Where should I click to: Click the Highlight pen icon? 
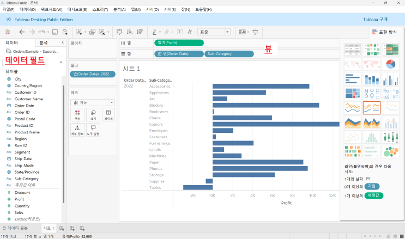154,32
